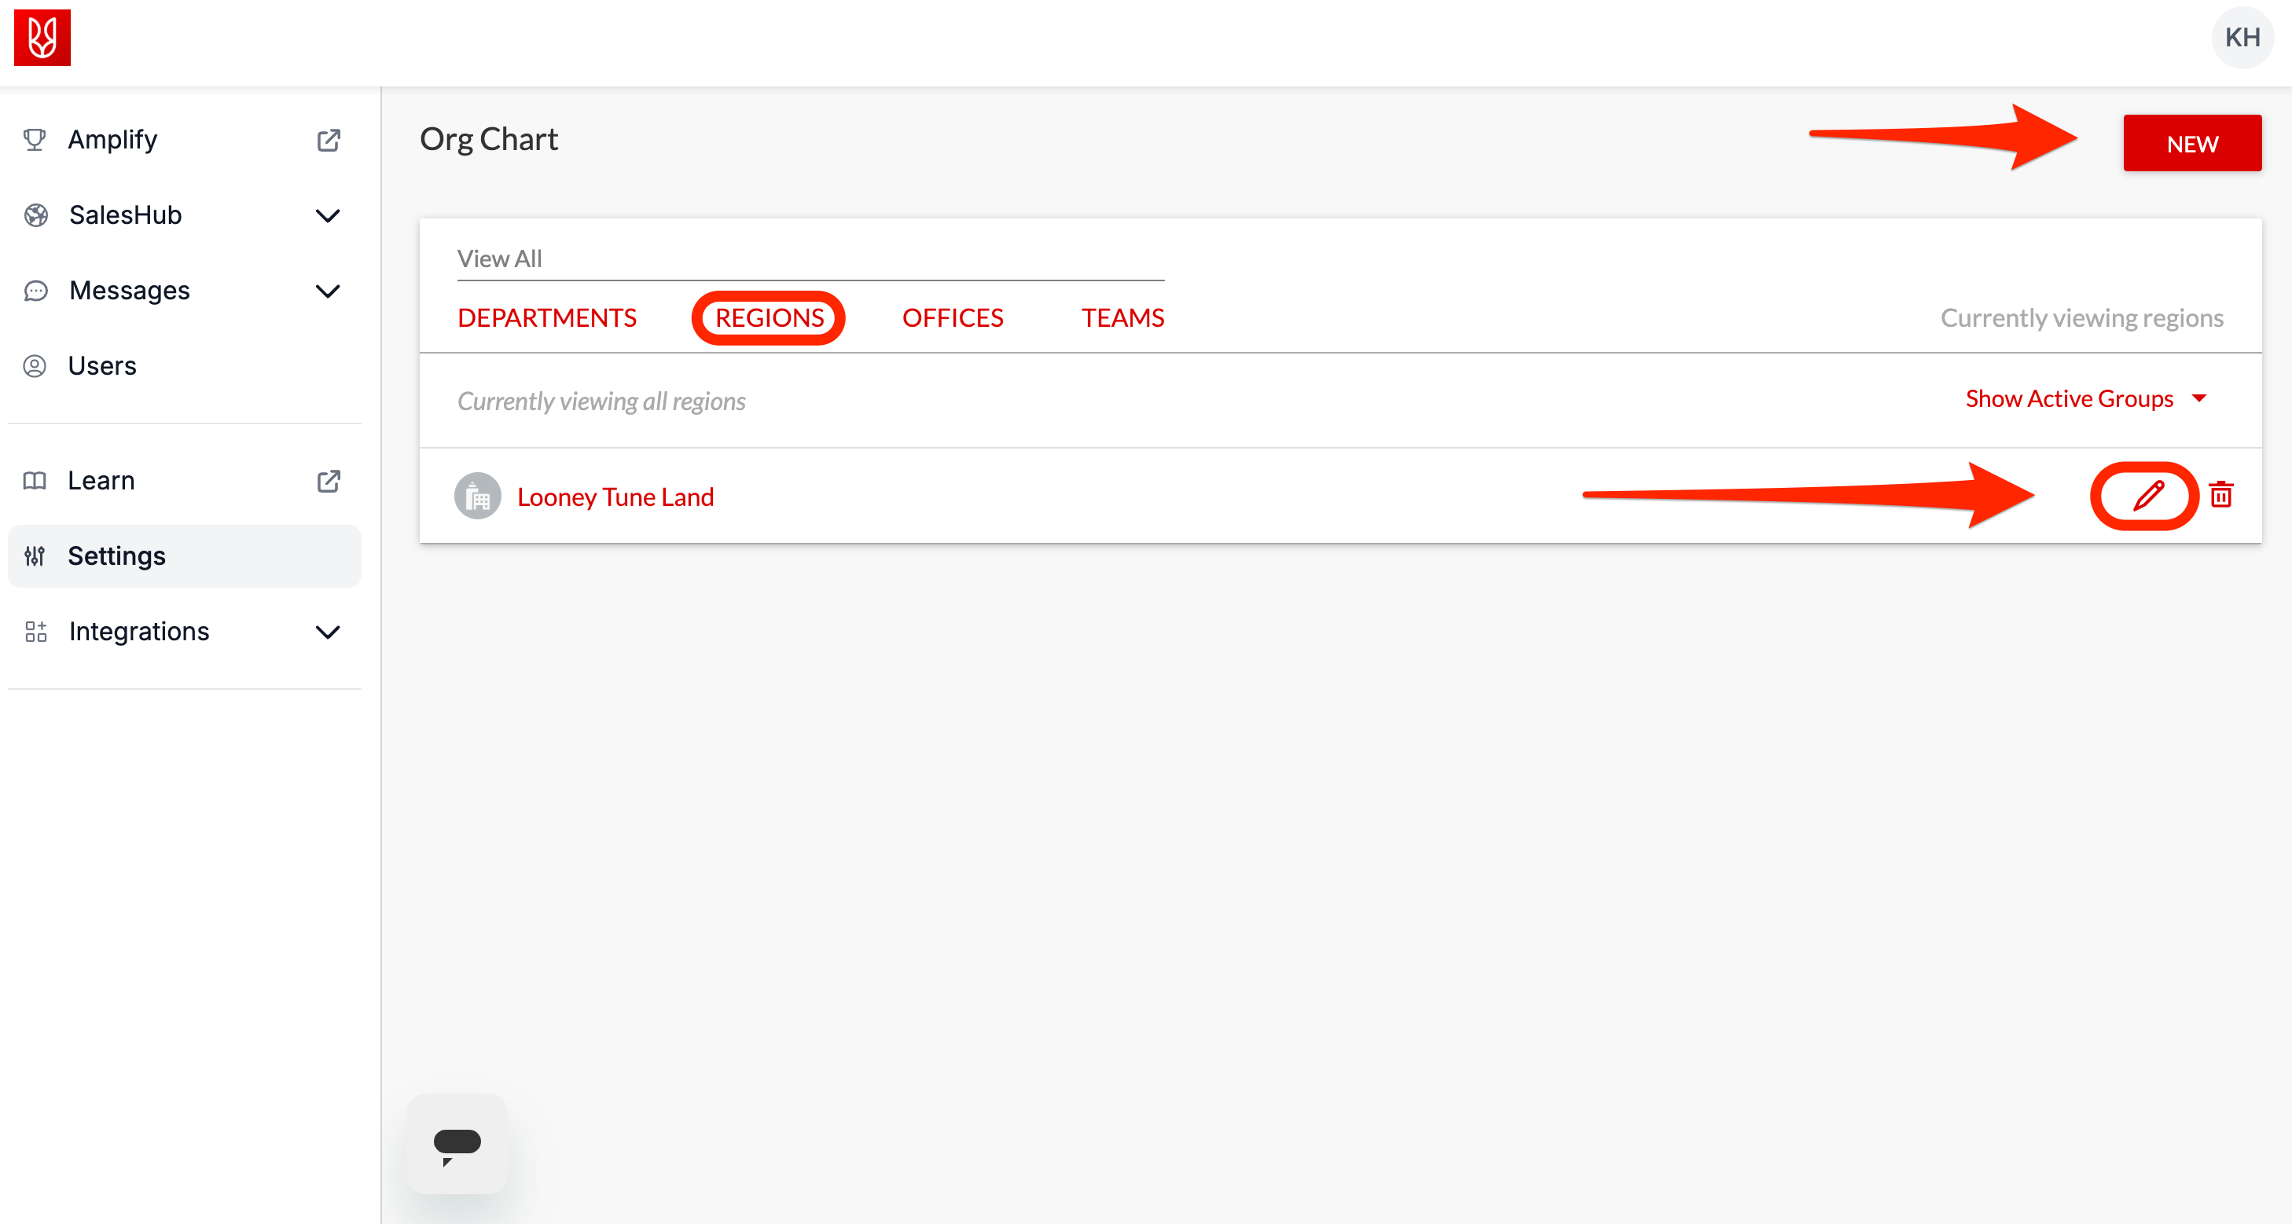Switch to the Departments tab
The image size is (2292, 1224).
tap(546, 317)
